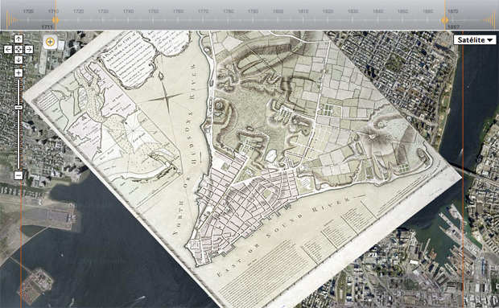The width and height of the screenshot is (499, 308).
Task: Click the 1750 tick on the timeline
Action: click(x=153, y=20)
